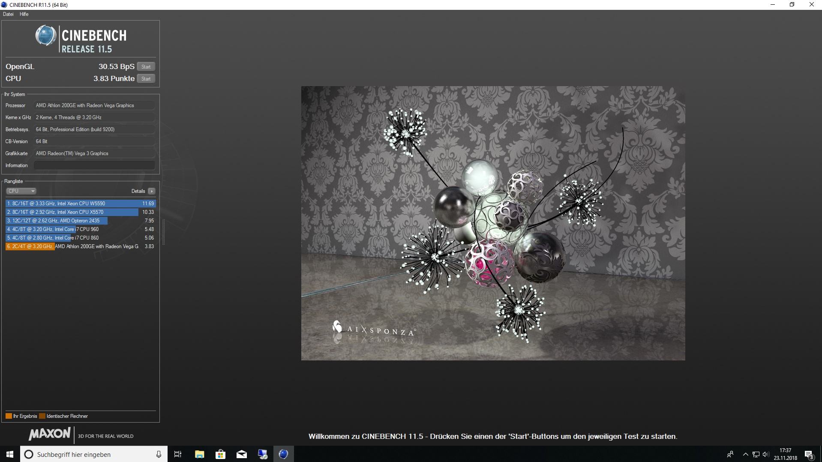Screen dimensions: 822x462
Task: Click the CB-Version 64 Bit field
Action: [x=94, y=141]
